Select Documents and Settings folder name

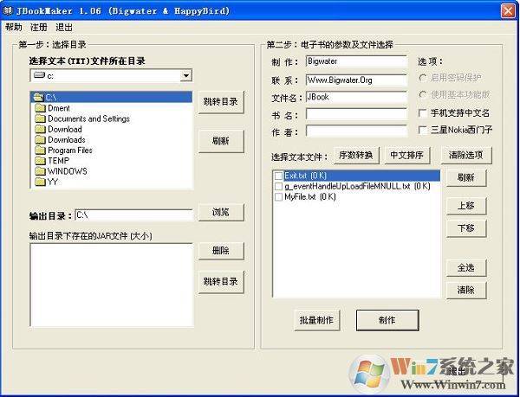tap(88, 118)
